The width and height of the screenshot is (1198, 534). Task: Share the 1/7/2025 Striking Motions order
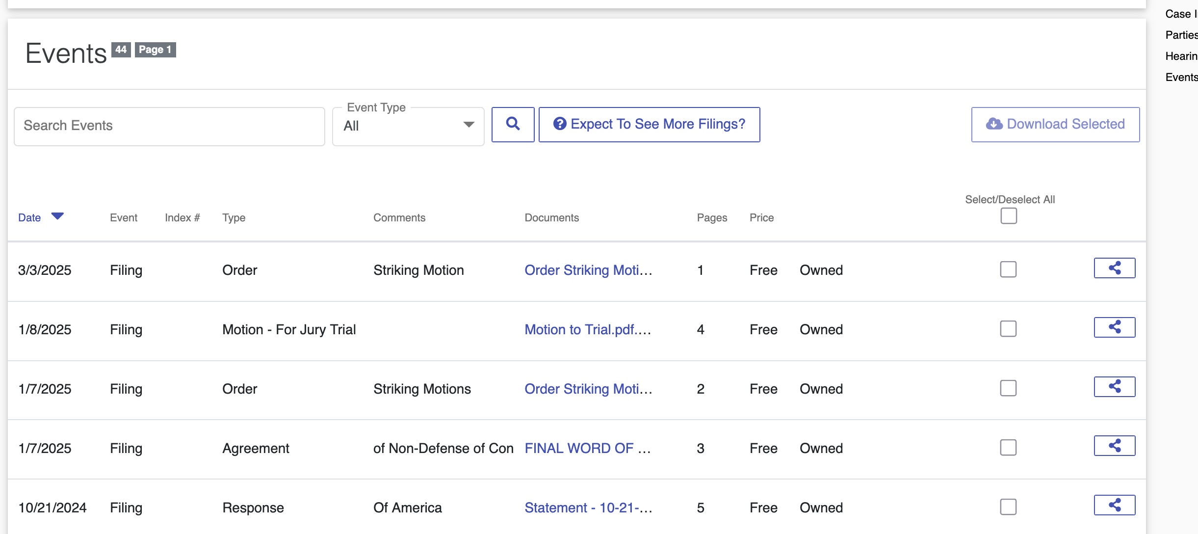tap(1114, 387)
